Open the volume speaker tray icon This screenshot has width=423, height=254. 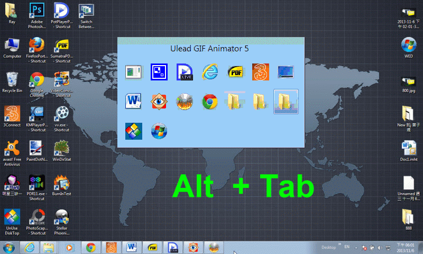(380, 248)
